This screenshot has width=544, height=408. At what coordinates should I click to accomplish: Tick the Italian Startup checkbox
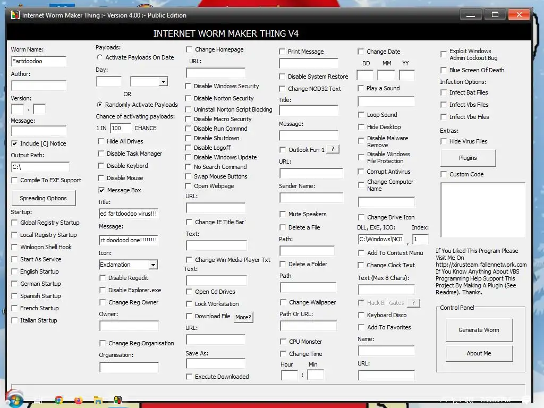coord(14,320)
